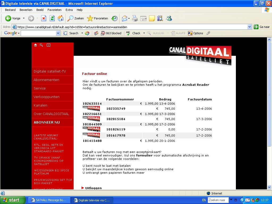Open the Extra menu
The width and height of the screenshot is (272, 204).
coord(69,10)
